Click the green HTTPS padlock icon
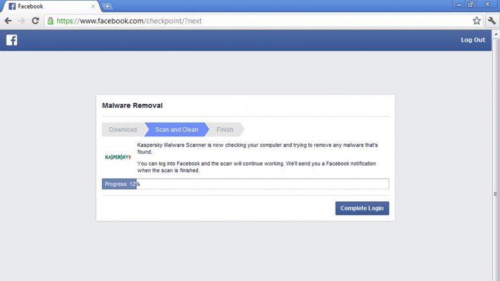Image resolution: width=500 pixels, height=281 pixels. pyautogui.click(x=51, y=21)
